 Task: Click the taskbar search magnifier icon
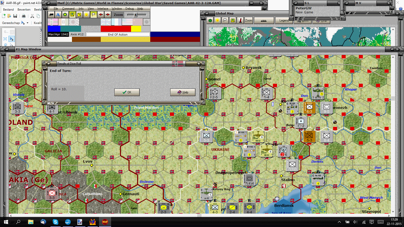click(x=18, y=222)
